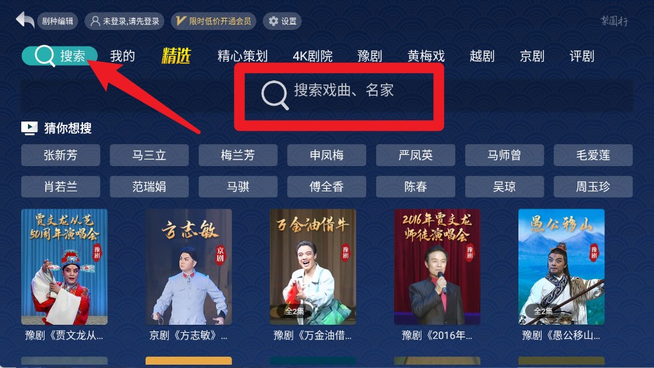Click the magnifier in the 搜索 pill
654x368 pixels.
coord(45,56)
